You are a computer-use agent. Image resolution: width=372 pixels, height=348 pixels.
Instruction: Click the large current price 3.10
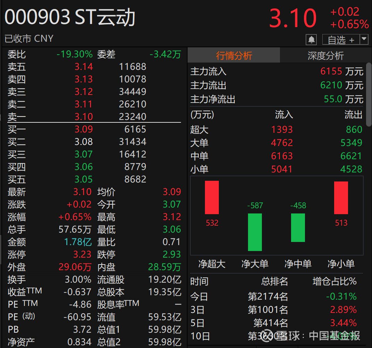(293, 18)
